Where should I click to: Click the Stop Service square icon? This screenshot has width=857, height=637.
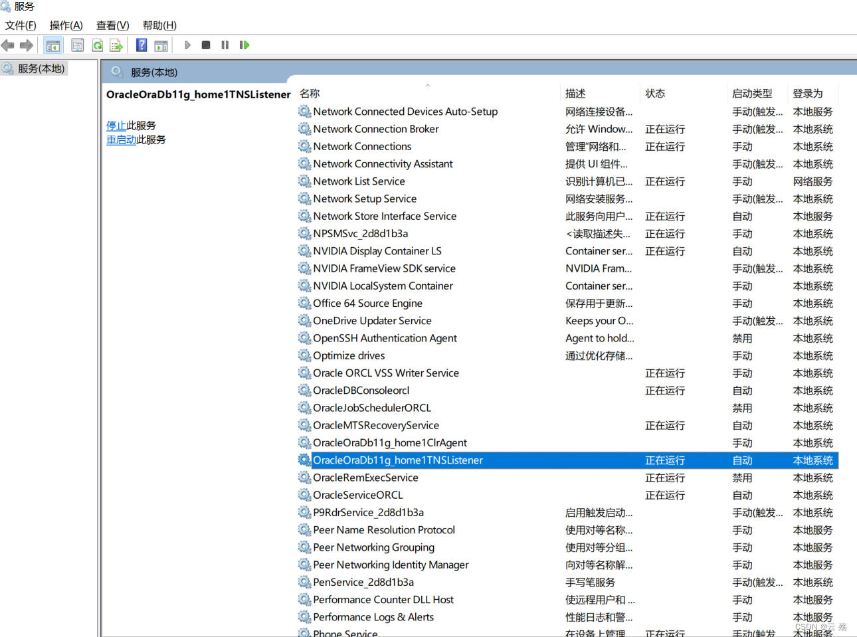[x=206, y=45]
